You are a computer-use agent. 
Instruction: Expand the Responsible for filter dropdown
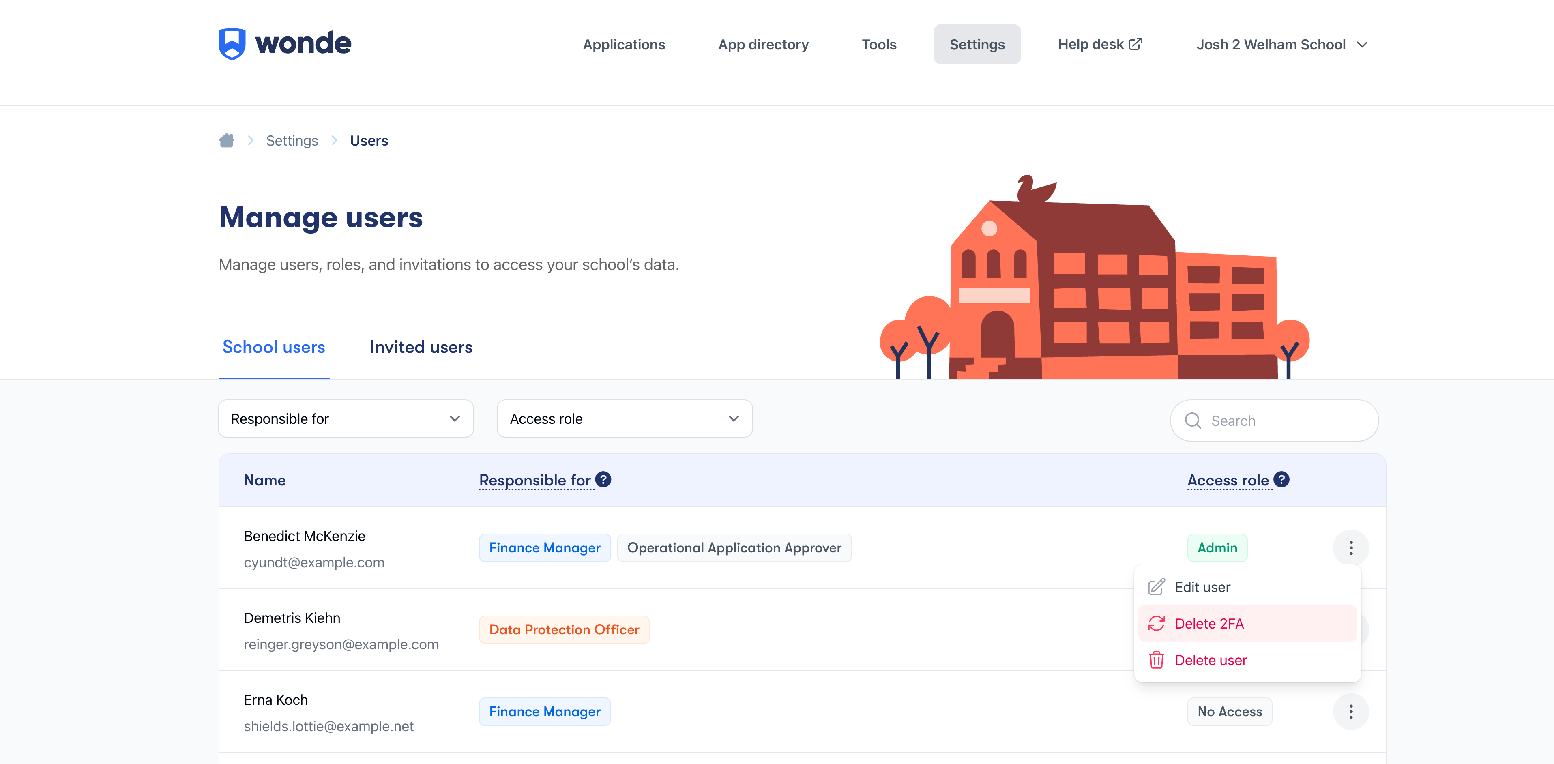tap(345, 419)
